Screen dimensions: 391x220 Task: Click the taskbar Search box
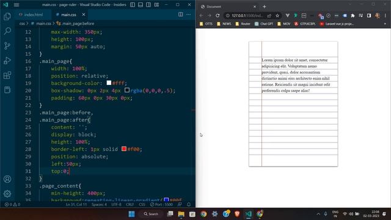pos(151,214)
